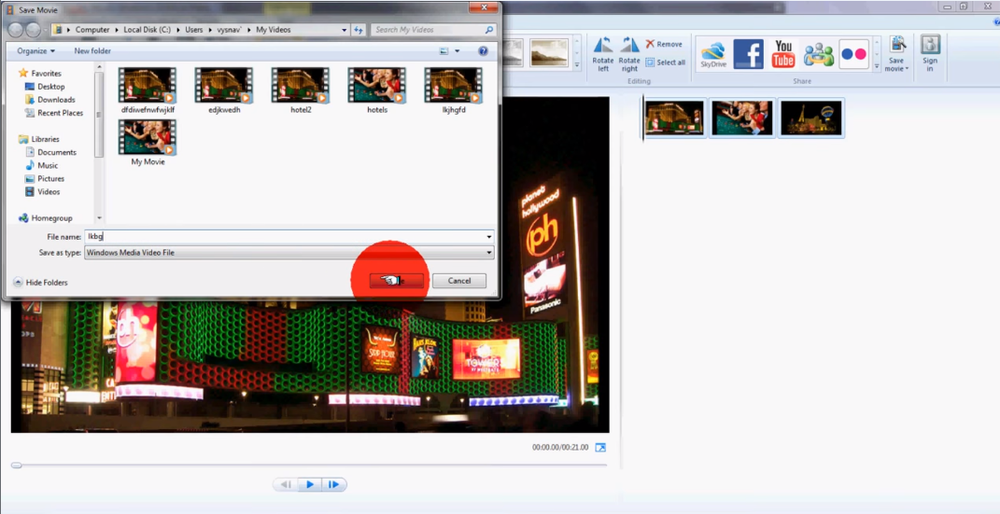Advance to next frame in preview
1000x514 pixels.
[334, 485]
